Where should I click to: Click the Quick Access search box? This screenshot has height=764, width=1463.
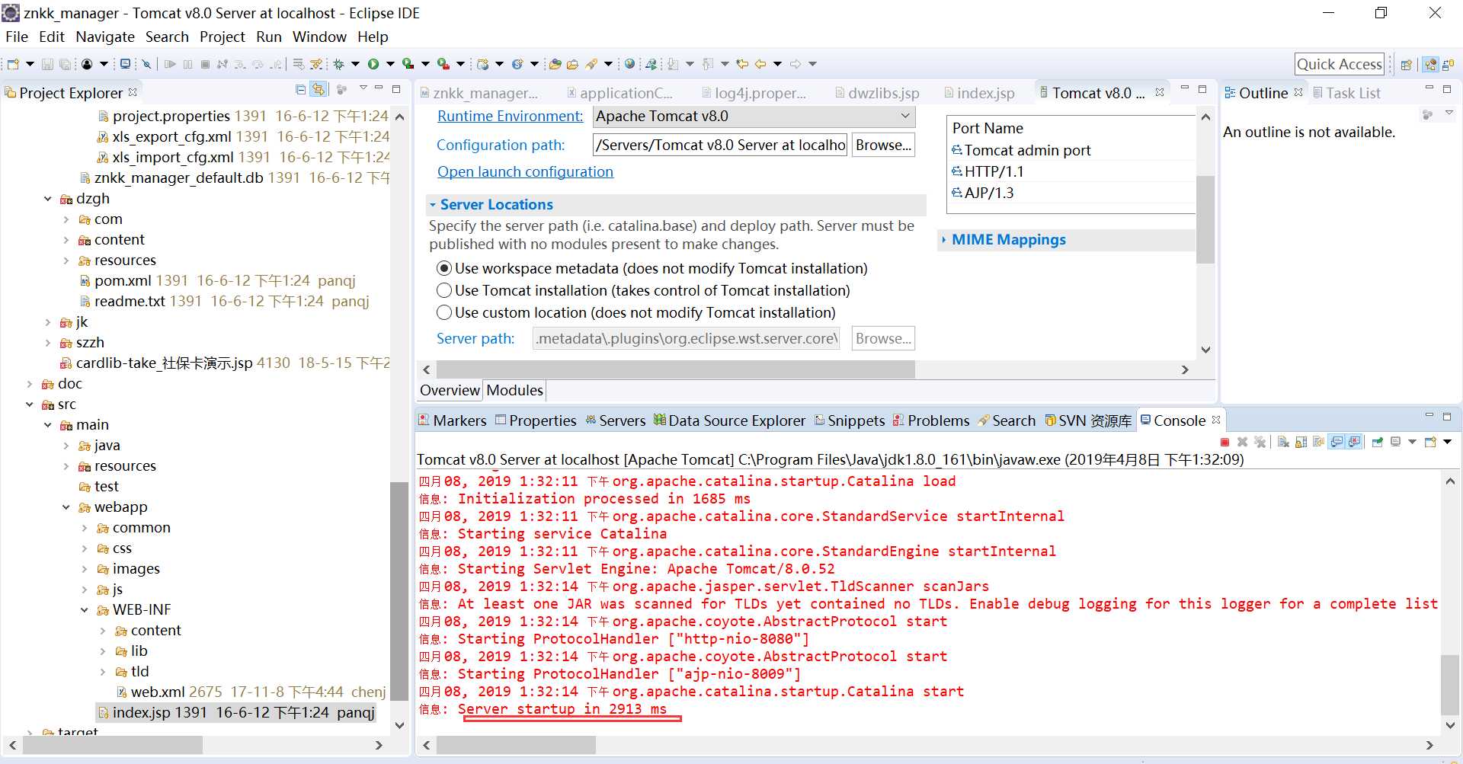click(1340, 64)
